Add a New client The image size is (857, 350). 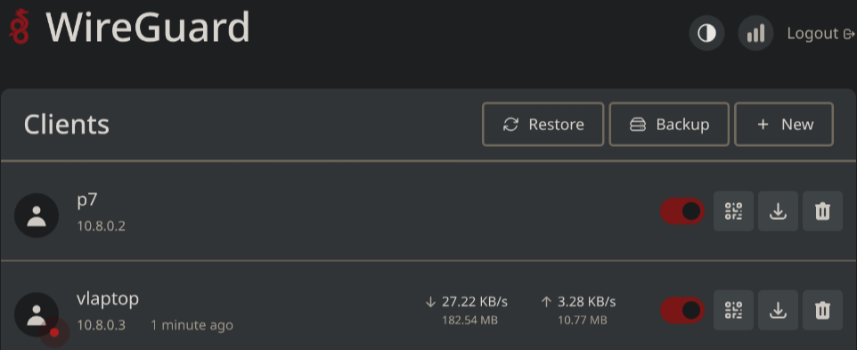click(784, 125)
